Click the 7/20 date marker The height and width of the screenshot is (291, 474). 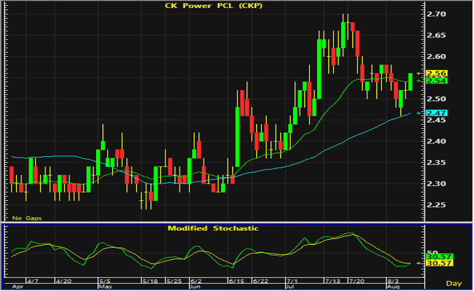point(357,281)
